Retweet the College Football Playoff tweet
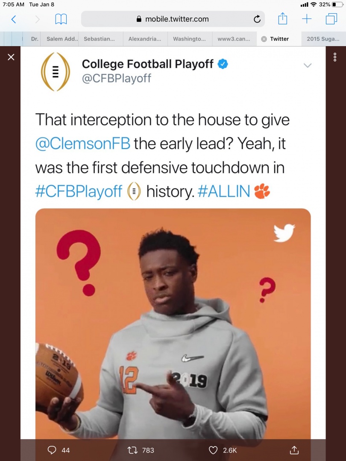This screenshot has width=346, height=461. pos(133,450)
